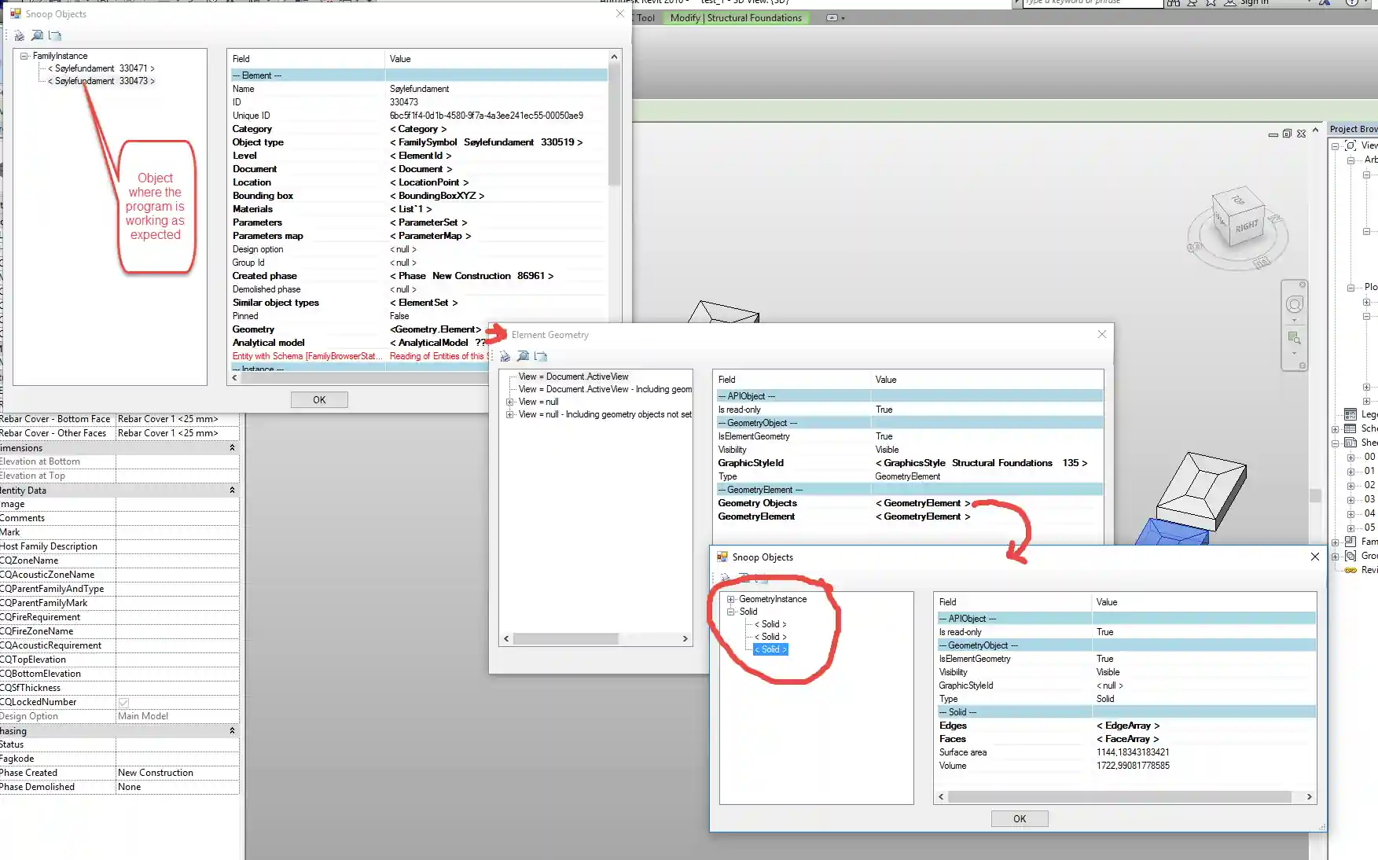The height and width of the screenshot is (860, 1378).
Task: Click the magnifier icon in Element Geometry toolbar
Action: 523,356
